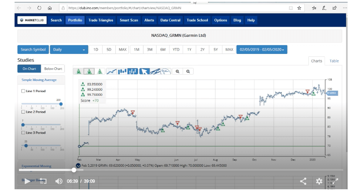This screenshot has width=364, height=191.
Task: Collapse the Simple Moving Average section
Action: [39, 80]
